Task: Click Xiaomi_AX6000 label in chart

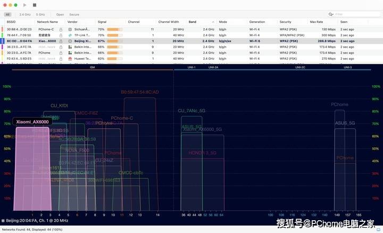Action: pyautogui.click(x=32, y=122)
